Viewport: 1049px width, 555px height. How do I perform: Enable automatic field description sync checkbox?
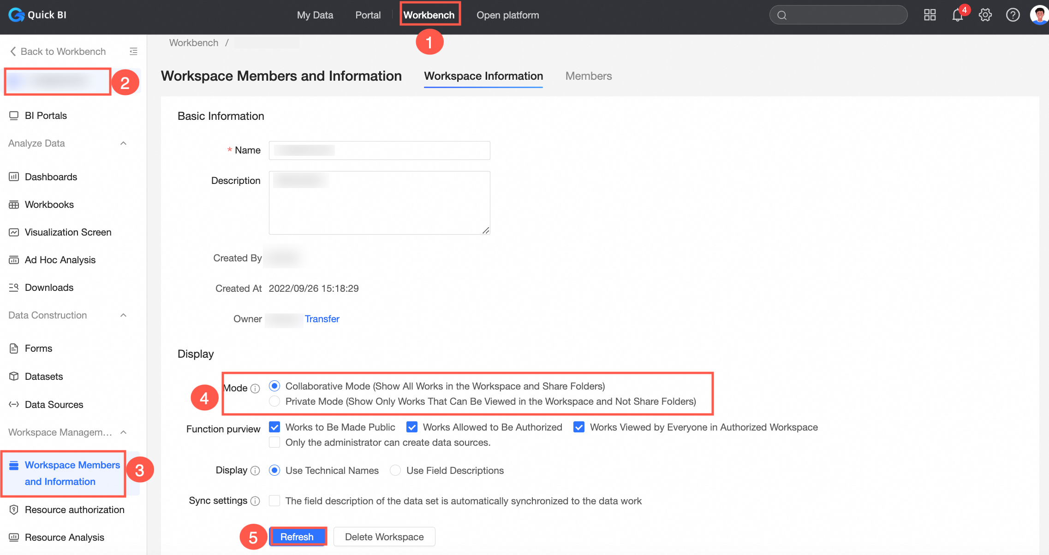pos(274,501)
